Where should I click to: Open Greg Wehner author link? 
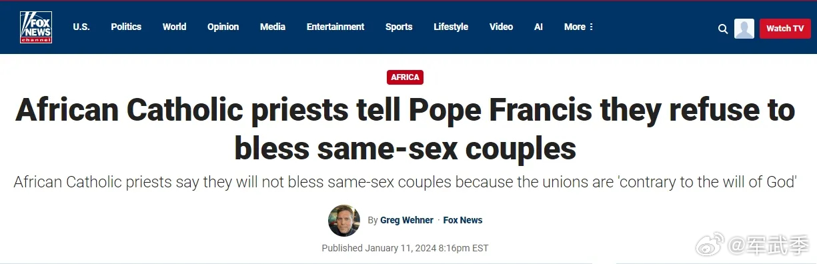pyautogui.click(x=407, y=220)
